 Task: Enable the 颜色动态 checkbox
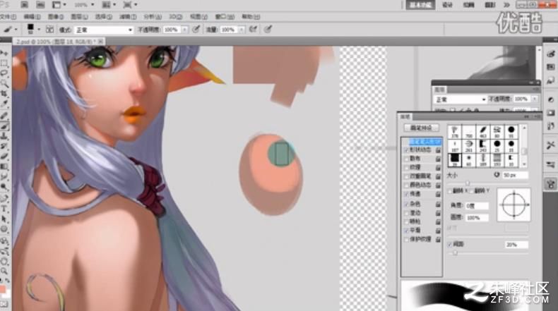point(406,185)
